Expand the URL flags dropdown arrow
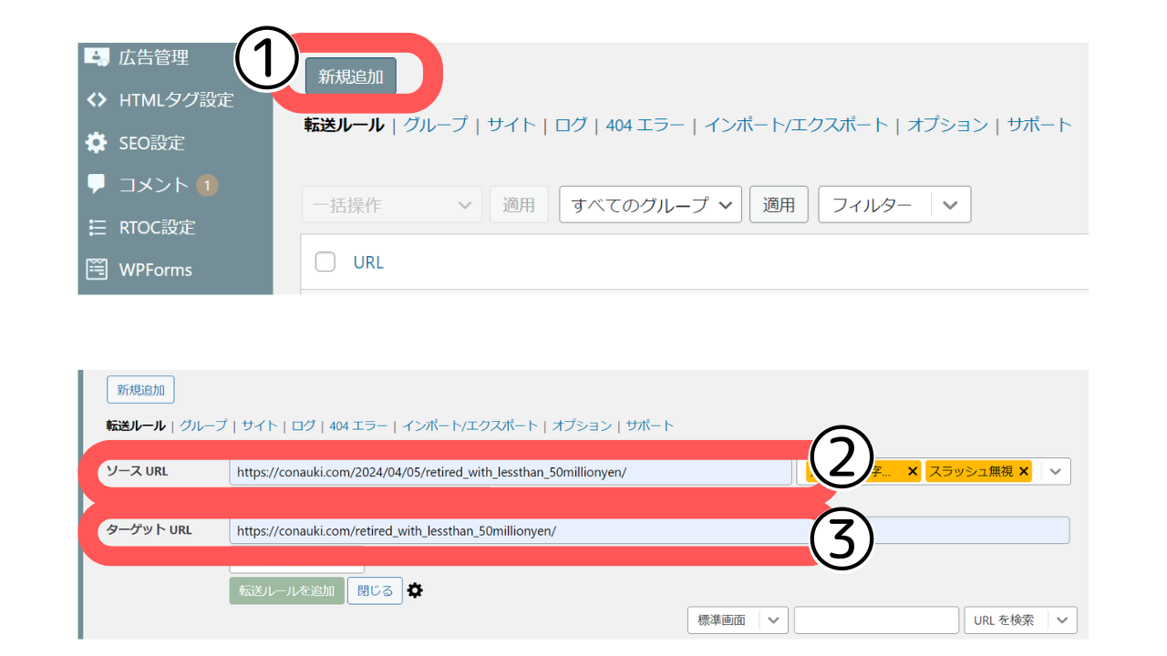This screenshot has width=1167, height=656. pos(1055,471)
